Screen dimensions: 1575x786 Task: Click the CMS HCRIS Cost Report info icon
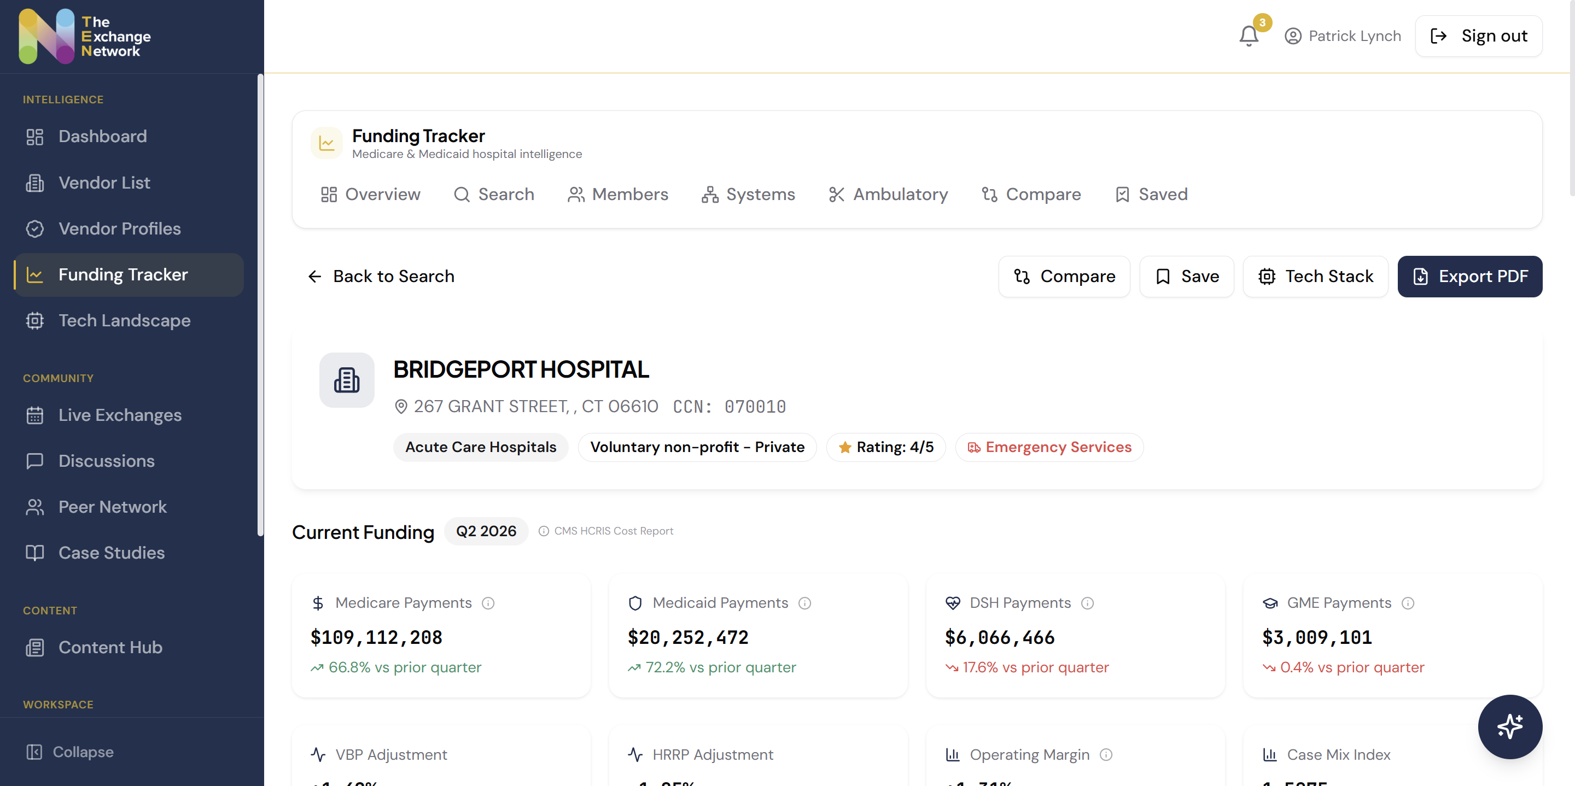[x=544, y=531]
